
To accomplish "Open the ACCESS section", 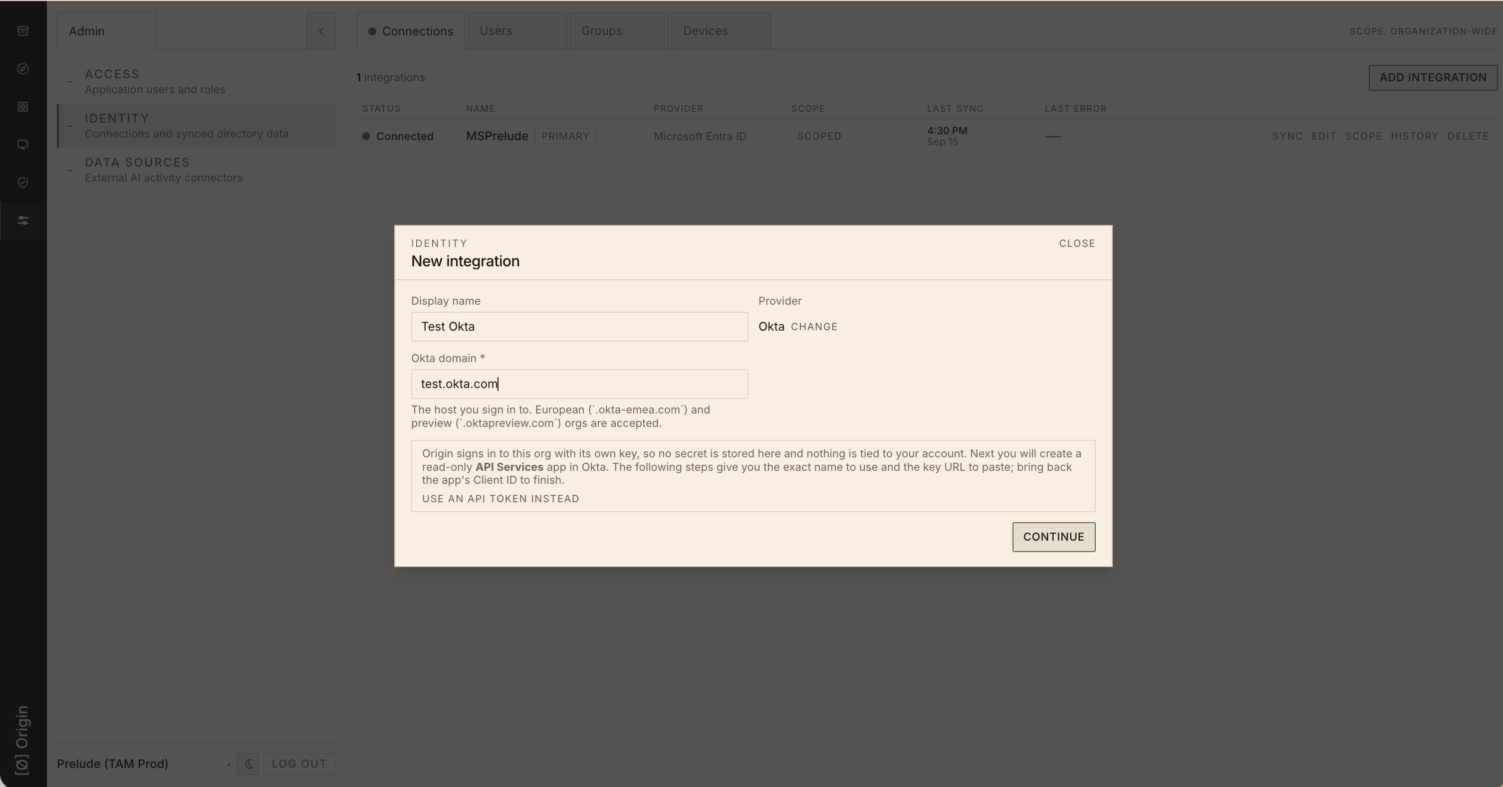I will click(197, 82).
